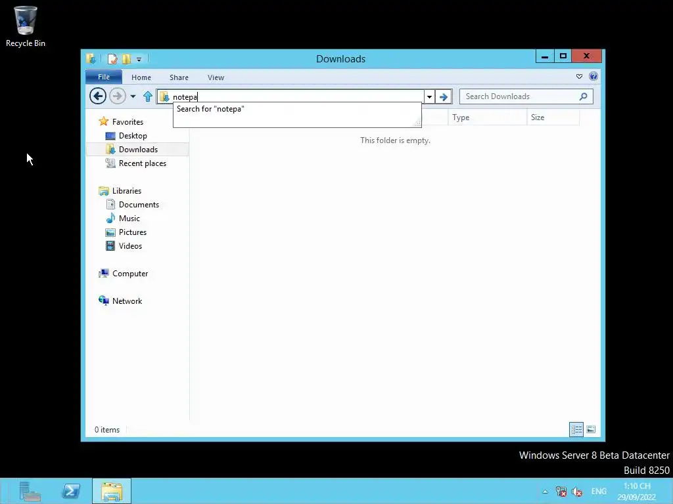Viewport: 673px width, 504px height.
Task: Open the recent locations dropdown arrow
Action: 133,96
